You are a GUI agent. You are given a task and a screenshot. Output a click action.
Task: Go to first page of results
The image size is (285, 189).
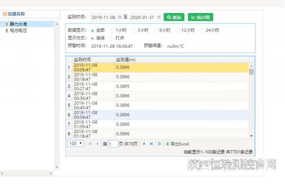(x=90, y=144)
